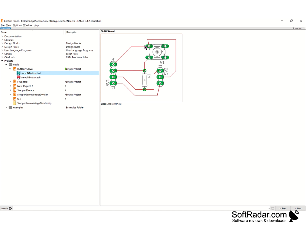
Task: Click the New_Project_2 project E icon
Action: coord(14,86)
